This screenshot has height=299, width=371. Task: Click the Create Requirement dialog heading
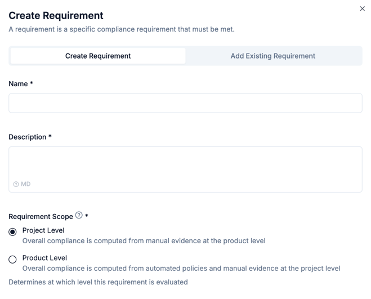coord(56,16)
